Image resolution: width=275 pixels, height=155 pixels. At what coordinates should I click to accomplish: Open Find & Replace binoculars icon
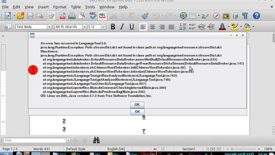click(x=96, y=140)
